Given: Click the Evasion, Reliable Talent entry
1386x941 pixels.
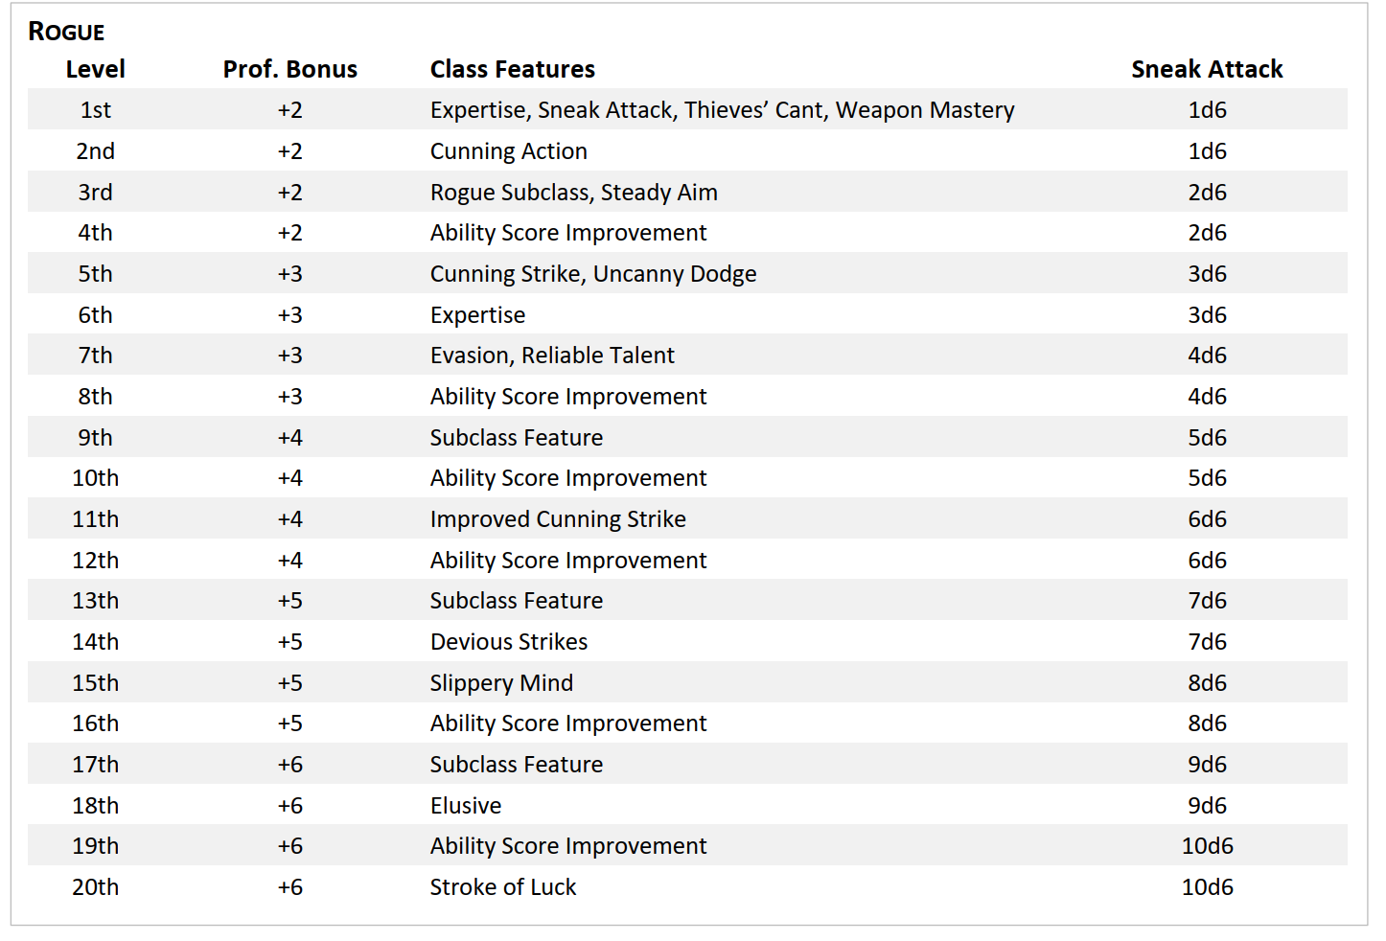Looking at the screenshot, I should point(552,356).
